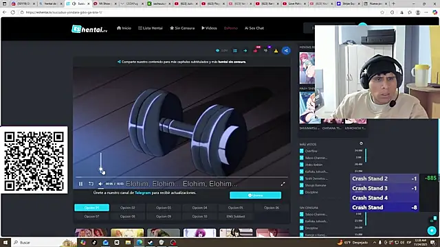
Task: Open File Explorer from the taskbar
Action: coord(128,242)
